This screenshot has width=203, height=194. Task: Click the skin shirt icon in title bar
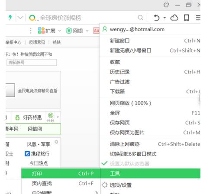(166, 5)
